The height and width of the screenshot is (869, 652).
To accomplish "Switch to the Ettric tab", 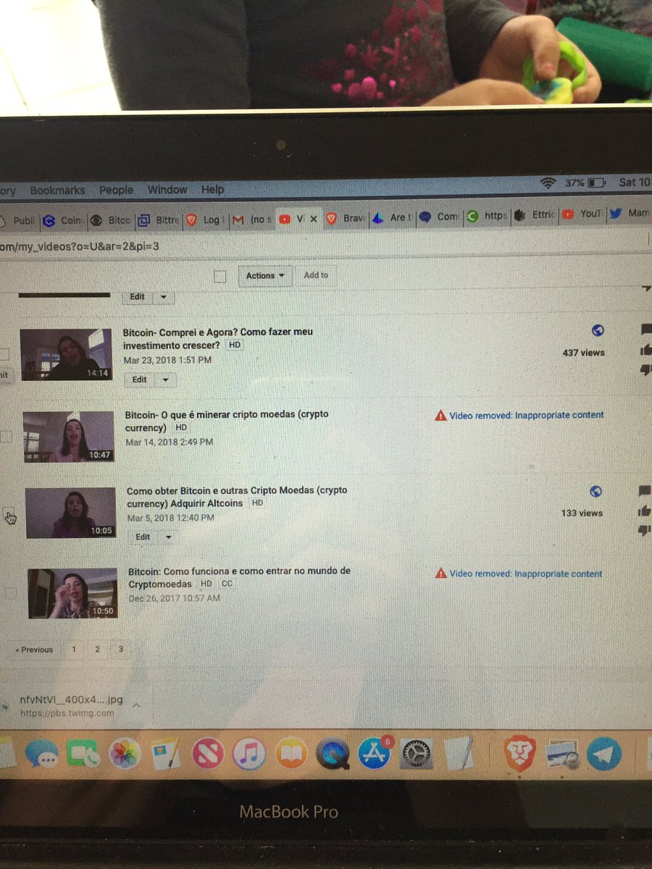I will tap(535, 215).
